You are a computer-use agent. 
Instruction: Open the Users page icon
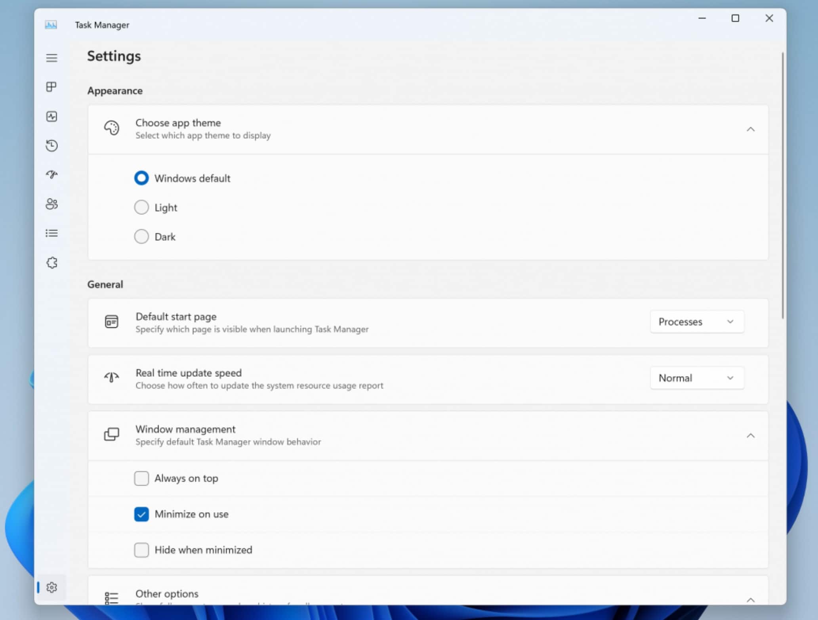51,204
